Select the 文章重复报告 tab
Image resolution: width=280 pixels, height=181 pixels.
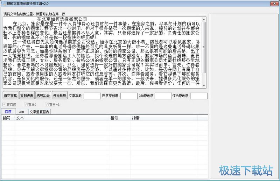point(39,112)
